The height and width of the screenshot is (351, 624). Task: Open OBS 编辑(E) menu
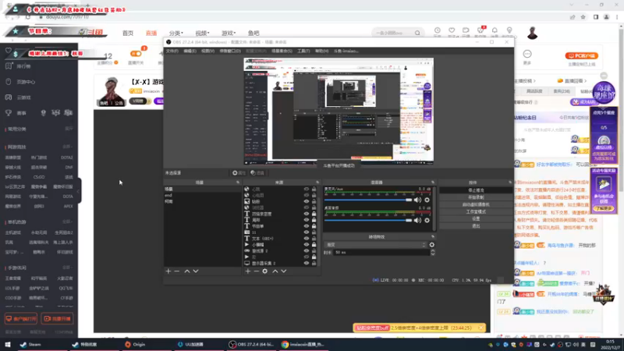[x=190, y=51]
